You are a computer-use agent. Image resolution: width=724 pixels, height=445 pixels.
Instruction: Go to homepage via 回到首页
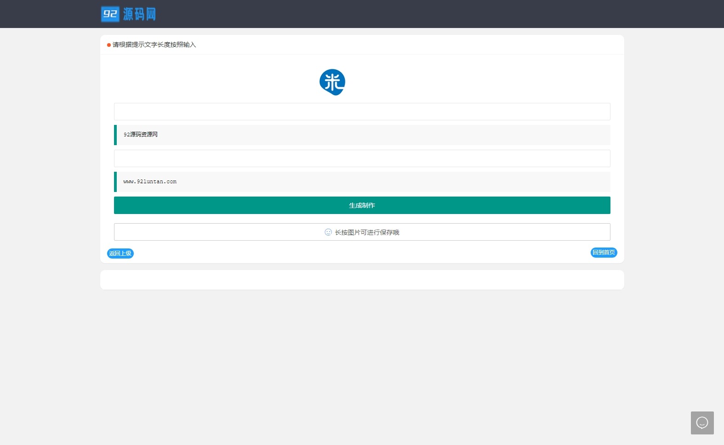pyautogui.click(x=604, y=253)
